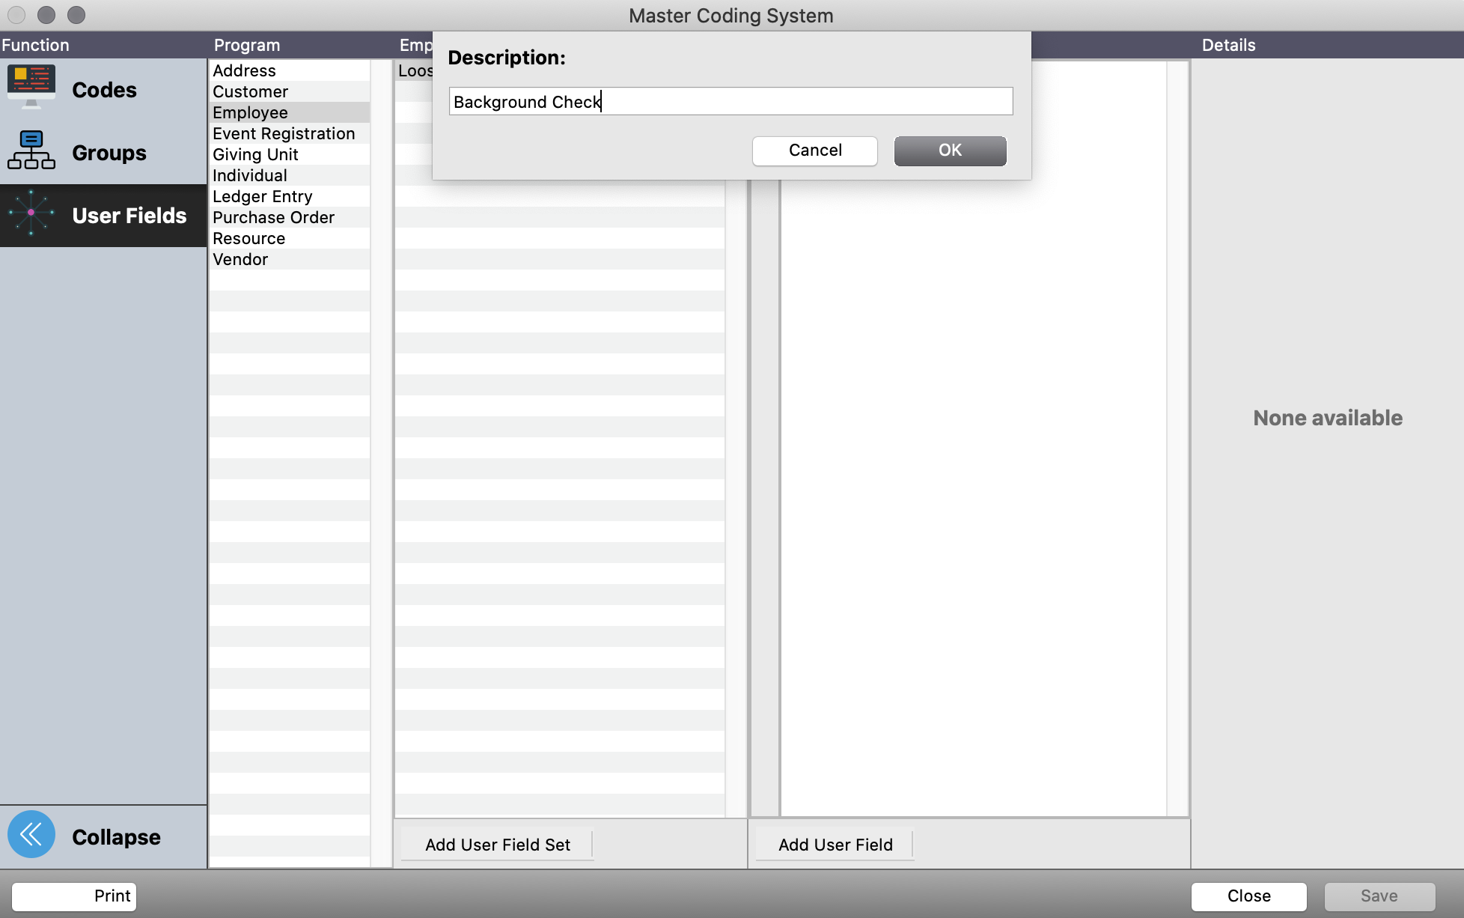The width and height of the screenshot is (1464, 918).
Task: Select Giving Unit program entry
Action: tap(255, 154)
